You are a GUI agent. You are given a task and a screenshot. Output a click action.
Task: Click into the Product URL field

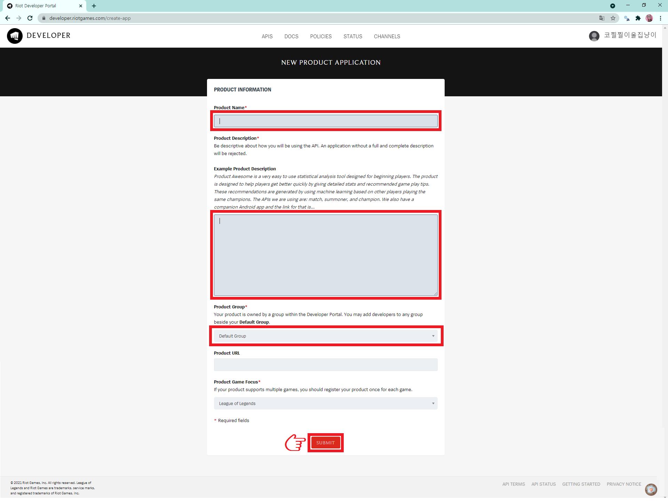coord(326,365)
